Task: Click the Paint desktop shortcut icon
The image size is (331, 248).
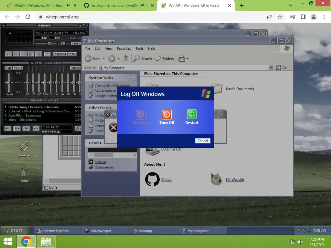Action: [x=24, y=172]
